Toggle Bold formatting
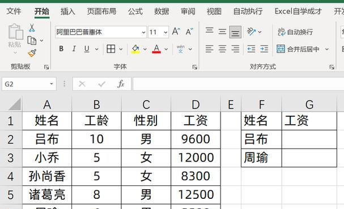This screenshot has height=209, width=344. click(61, 49)
